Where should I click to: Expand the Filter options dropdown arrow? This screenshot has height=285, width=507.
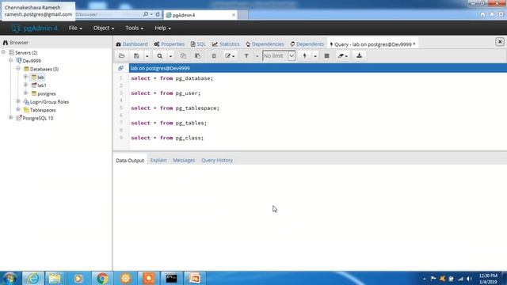tap(257, 56)
